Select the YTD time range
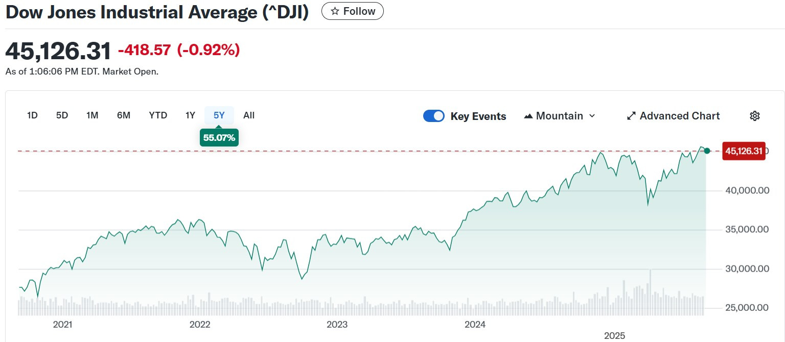The image size is (785, 342). click(158, 115)
